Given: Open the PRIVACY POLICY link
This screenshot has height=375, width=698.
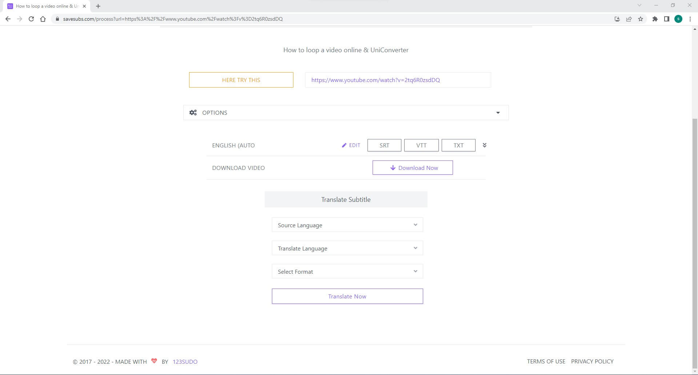Looking at the screenshot, I should (x=592, y=361).
